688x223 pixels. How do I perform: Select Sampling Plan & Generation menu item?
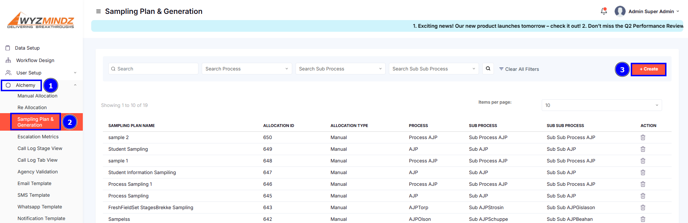pyautogui.click(x=35, y=122)
